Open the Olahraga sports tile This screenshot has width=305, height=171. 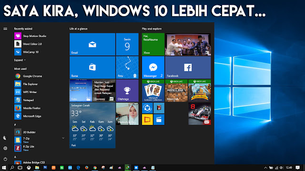click(127, 91)
